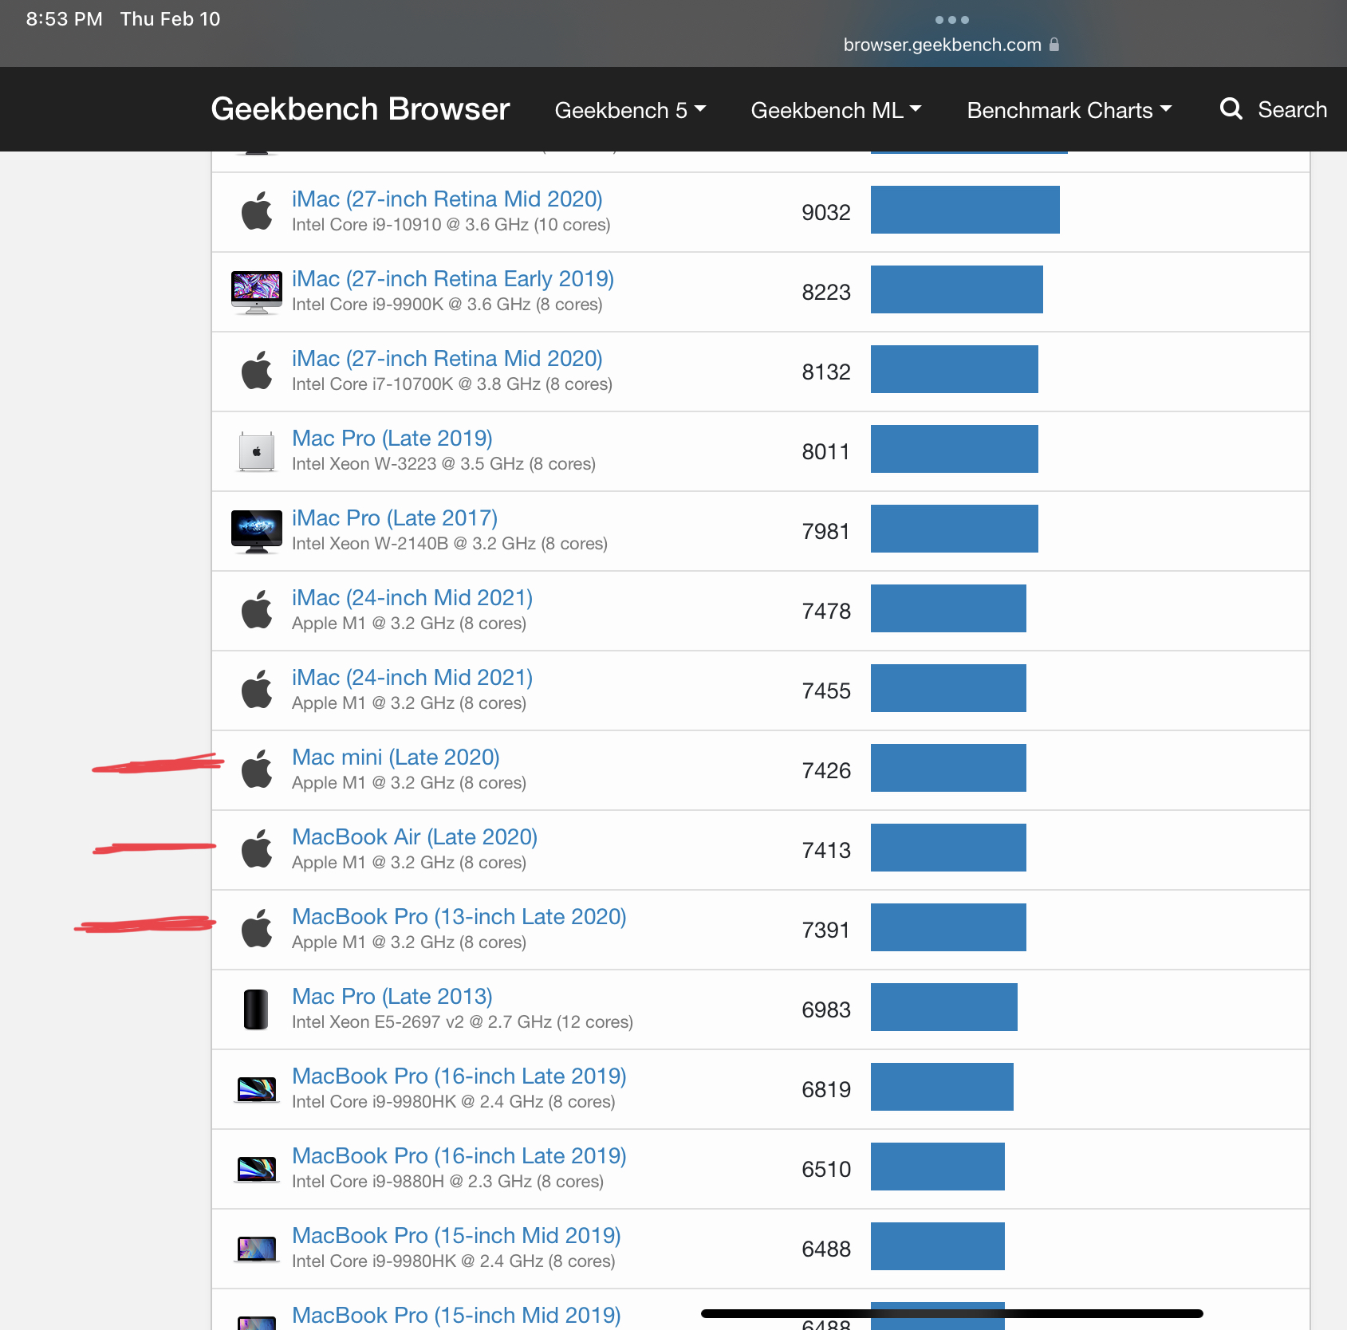The image size is (1347, 1330).
Task: Open the iMac Pro (Late 2017) link
Action: (x=395, y=518)
